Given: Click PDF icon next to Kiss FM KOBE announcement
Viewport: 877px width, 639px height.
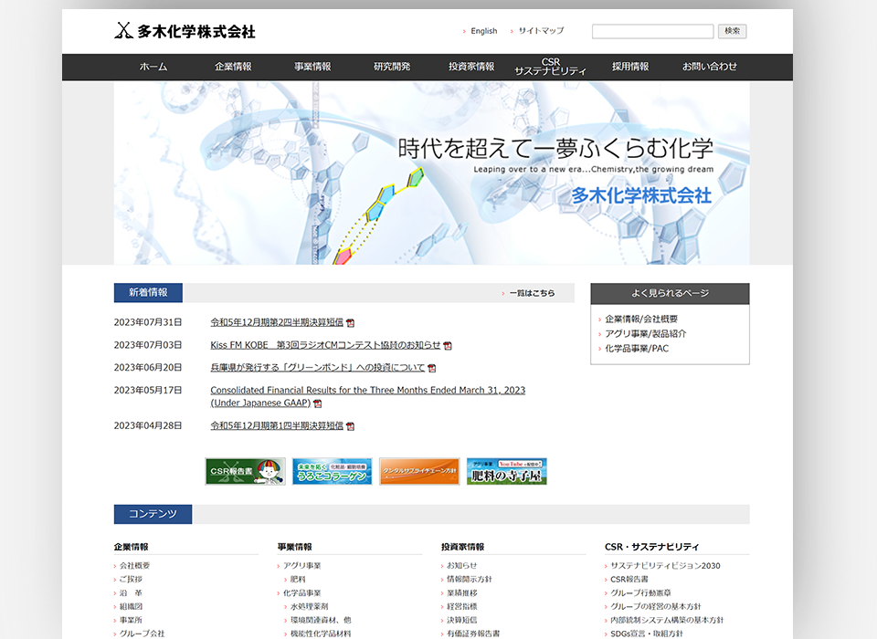Looking at the screenshot, I should tap(448, 345).
